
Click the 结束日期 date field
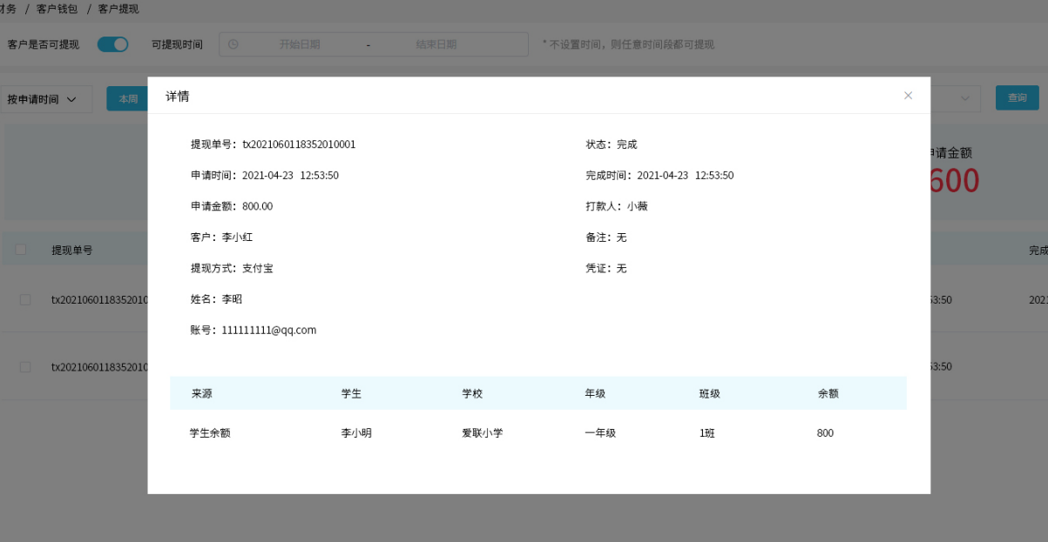click(436, 44)
